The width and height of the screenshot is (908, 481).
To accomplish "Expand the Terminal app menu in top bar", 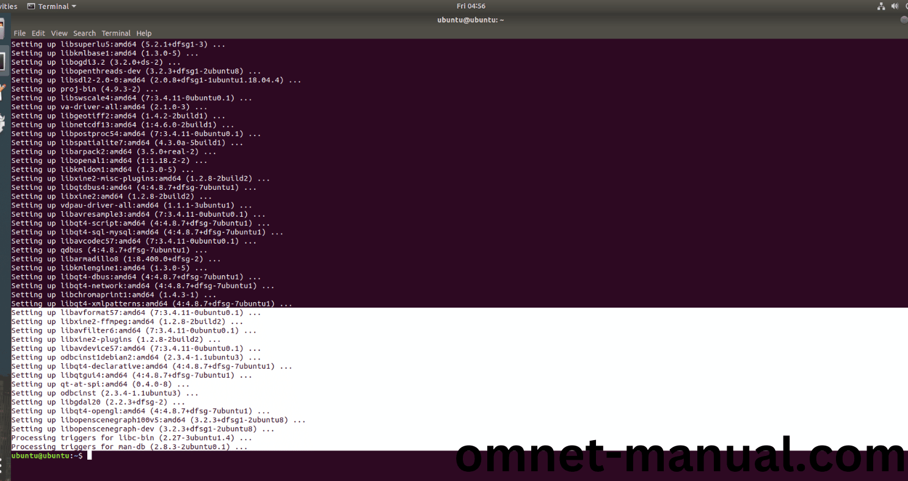I will (x=52, y=6).
